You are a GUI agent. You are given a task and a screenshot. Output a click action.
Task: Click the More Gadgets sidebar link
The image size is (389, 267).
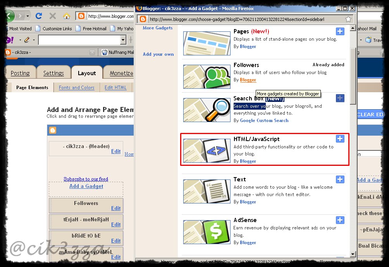pos(158,28)
